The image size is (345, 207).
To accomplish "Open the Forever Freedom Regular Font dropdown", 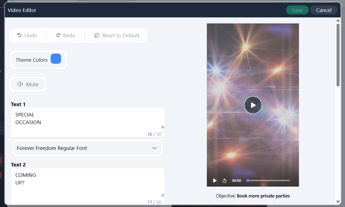I will coord(88,148).
